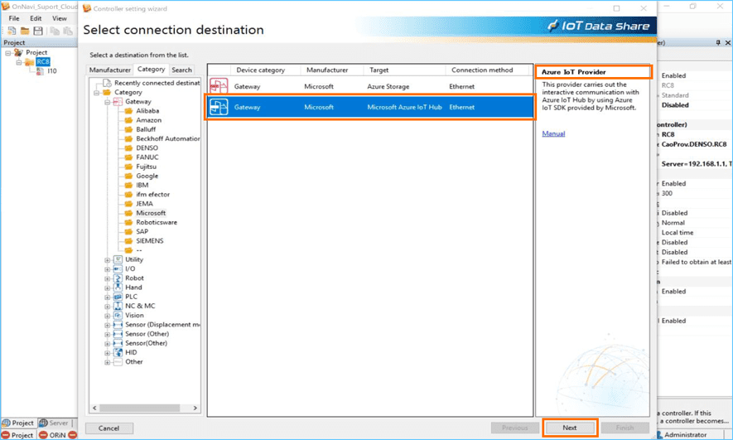Image resolution: width=733 pixels, height=440 pixels.
Task: Expand the I/O category
Action: [107, 269]
